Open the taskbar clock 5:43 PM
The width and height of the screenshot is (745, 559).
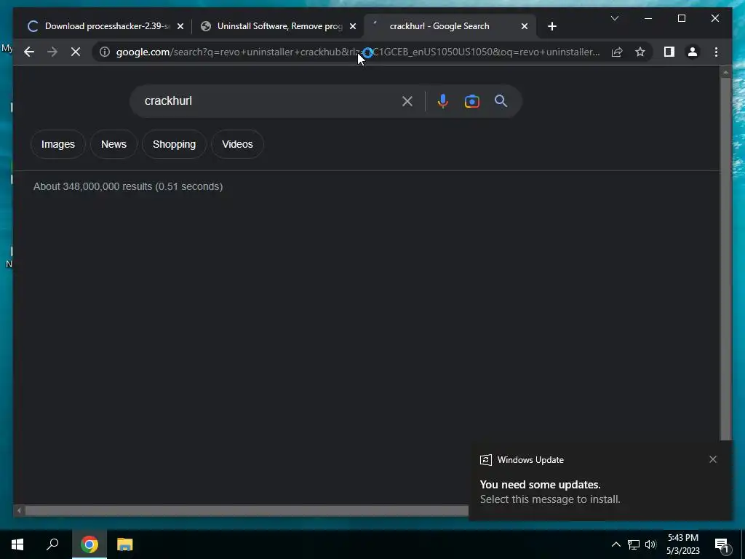click(683, 544)
